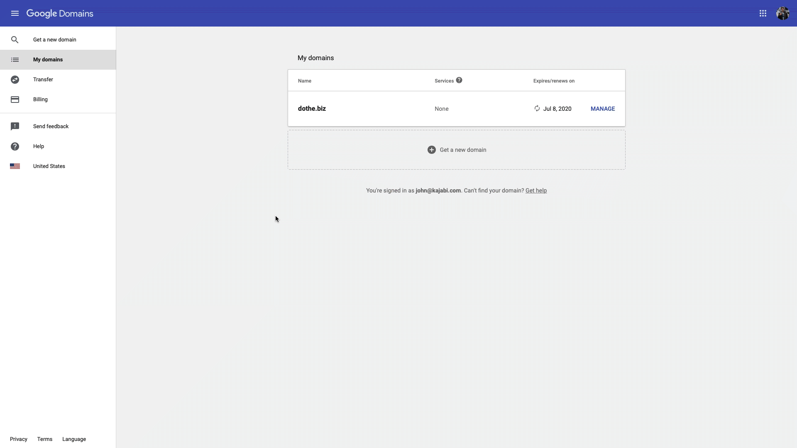Screen dimensions: 797x448
Task: Open the Privacy link in footer
Action: click(x=19, y=439)
